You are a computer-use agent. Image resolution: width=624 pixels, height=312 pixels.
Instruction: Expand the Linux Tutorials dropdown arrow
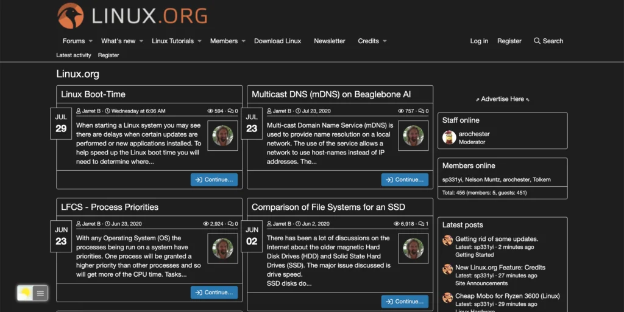click(x=200, y=41)
